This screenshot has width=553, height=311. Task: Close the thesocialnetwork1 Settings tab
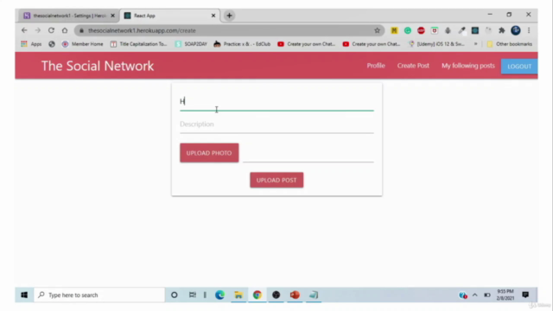pos(113,16)
